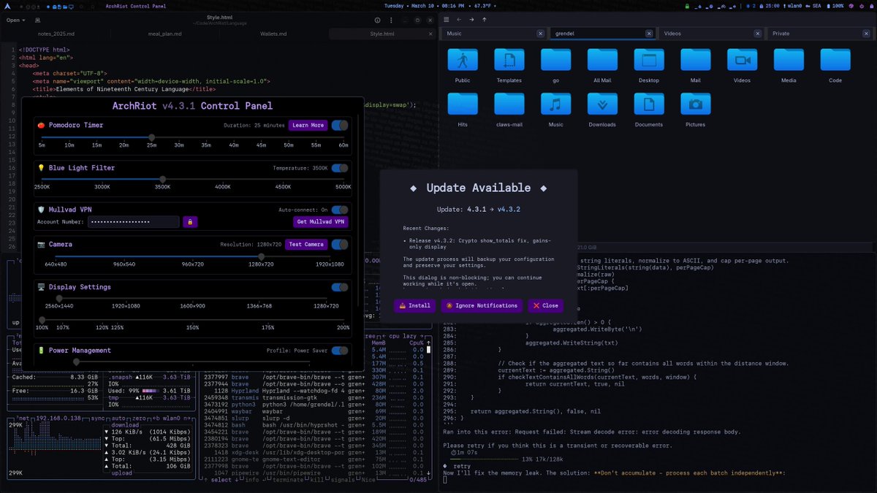The width and height of the screenshot is (877, 493).
Task: Close the Style.html tab
Action: (429, 34)
